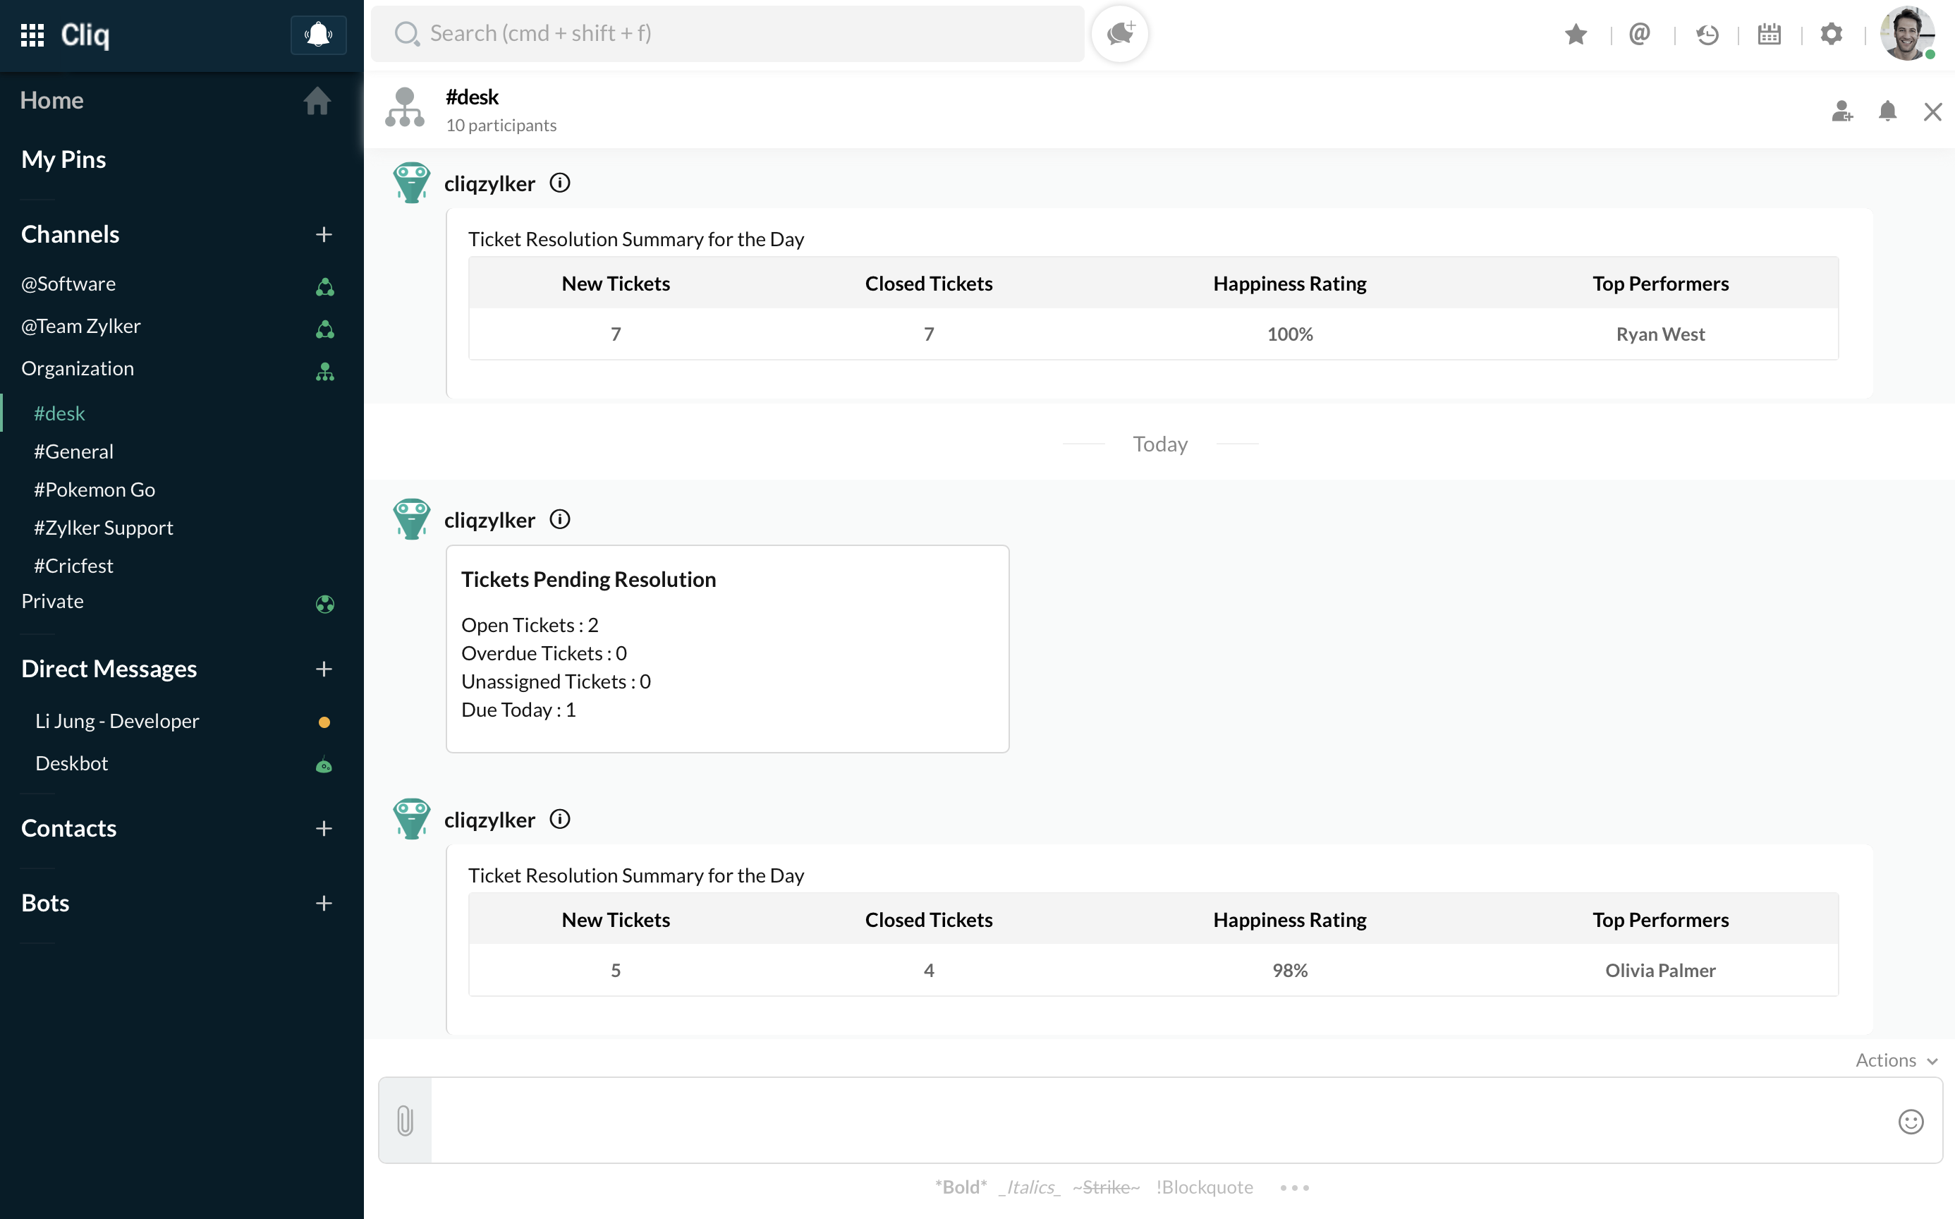This screenshot has height=1219, width=1955.
Task: Click the starred messages icon
Action: pyautogui.click(x=1576, y=35)
